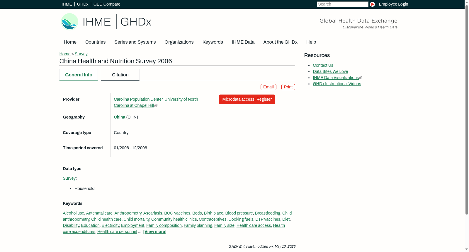Image resolution: width=469 pixels, height=252 pixels.
Task: Open Series and Systems menu item
Action: pos(135,42)
